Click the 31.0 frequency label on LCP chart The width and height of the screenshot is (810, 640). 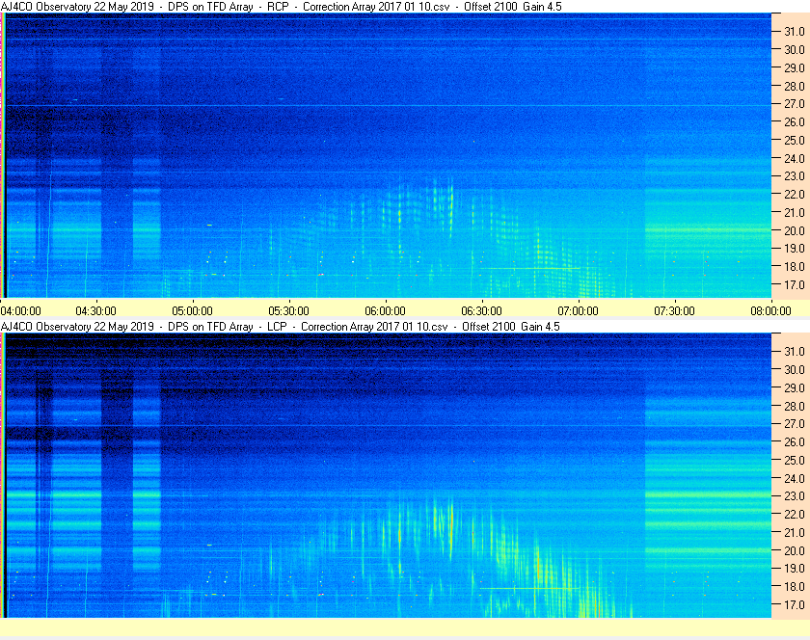pyautogui.click(x=795, y=351)
